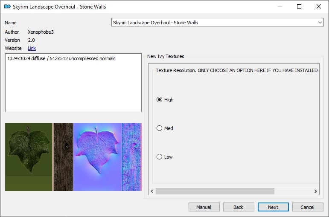Maximize the installer window
Screen dimensions: 329x217
pyautogui.click(x=299, y=6)
